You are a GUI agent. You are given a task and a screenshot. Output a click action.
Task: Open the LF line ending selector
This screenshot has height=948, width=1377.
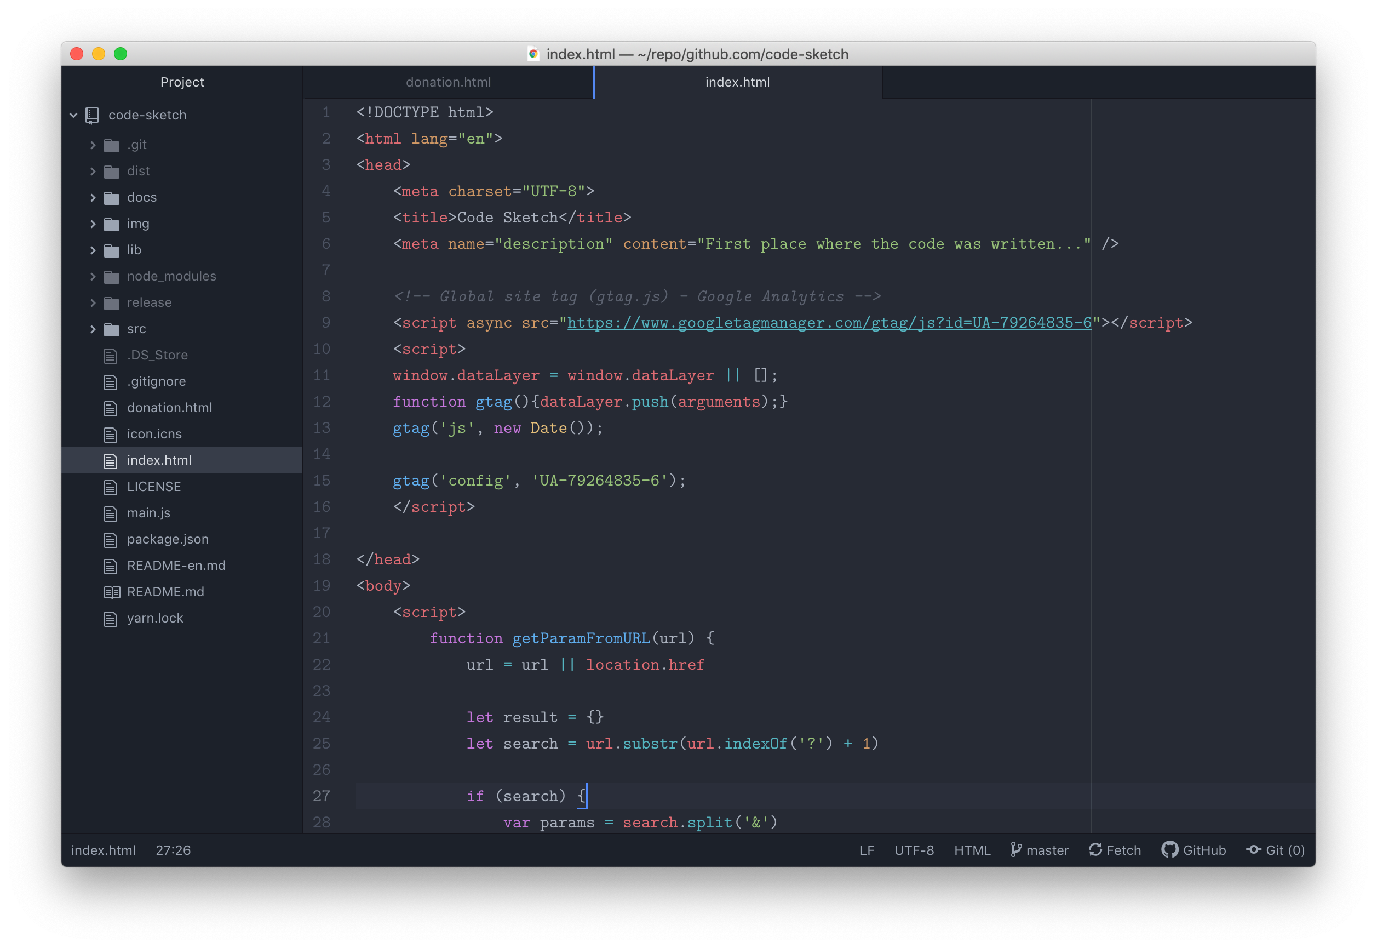(x=867, y=850)
